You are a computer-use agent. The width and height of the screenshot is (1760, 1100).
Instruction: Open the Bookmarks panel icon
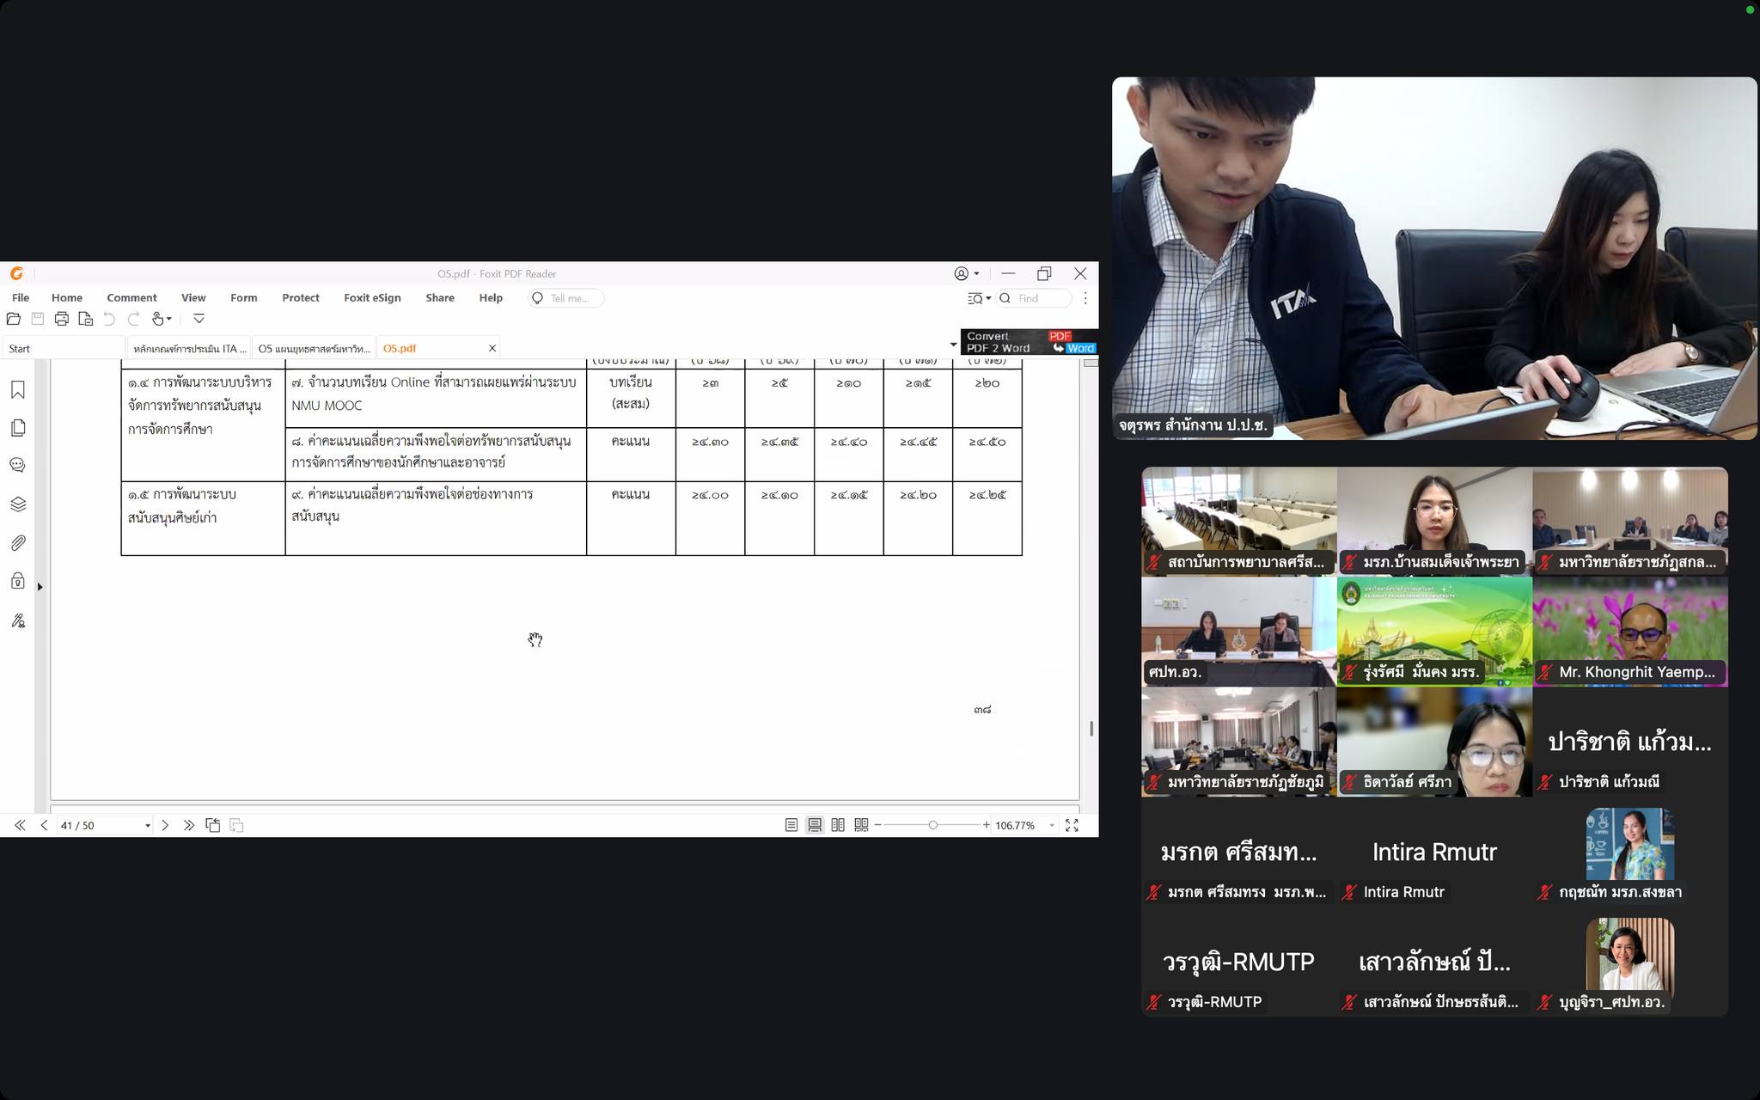pyautogui.click(x=18, y=390)
